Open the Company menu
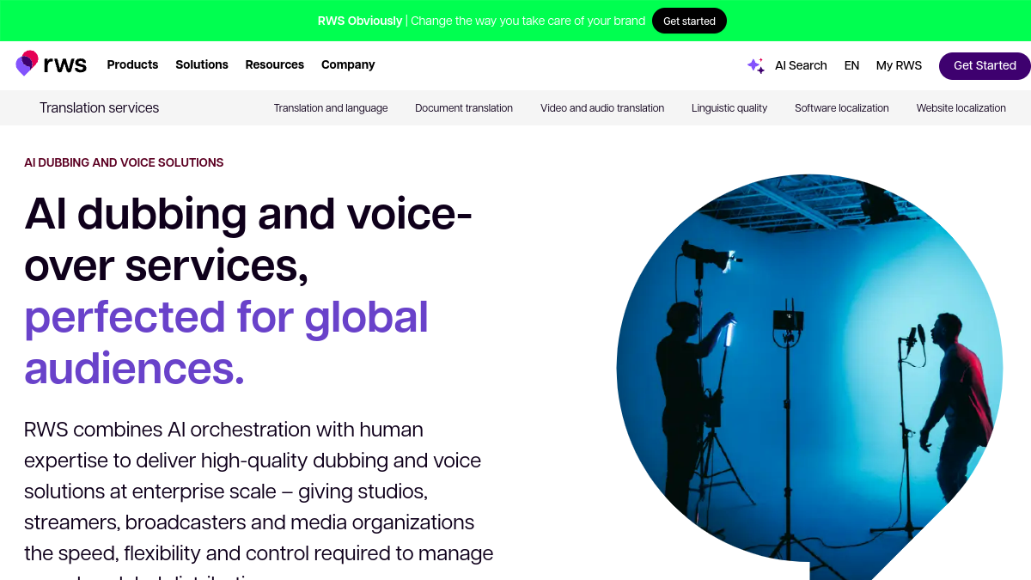 pyautogui.click(x=348, y=64)
